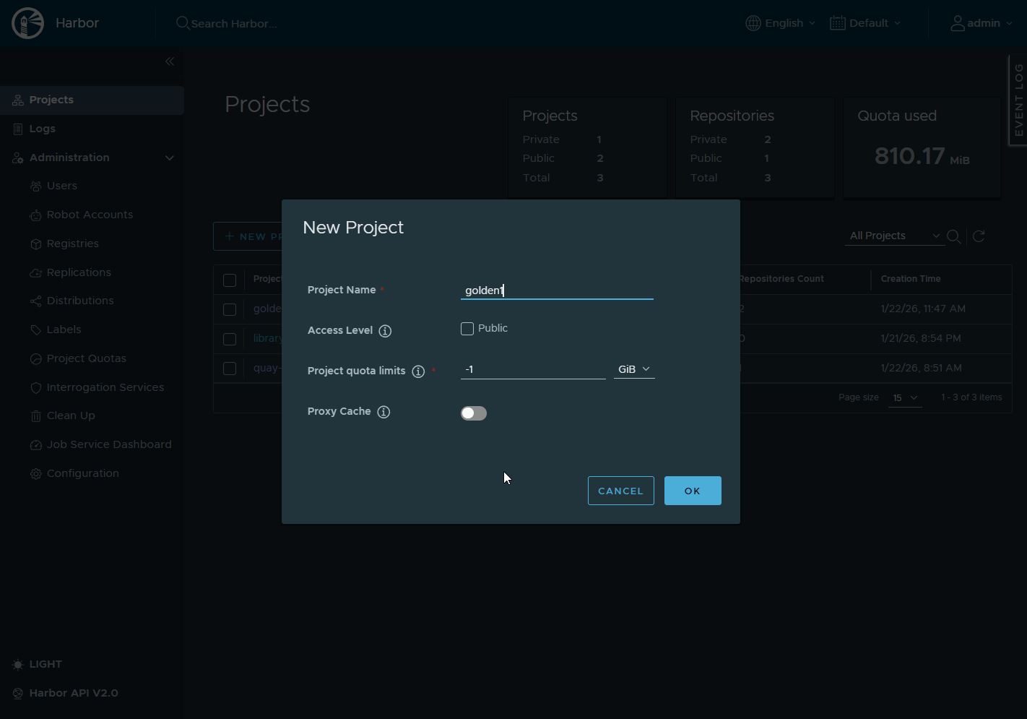Click the search projects magnifier icon
The image size is (1027, 719).
(x=953, y=236)
